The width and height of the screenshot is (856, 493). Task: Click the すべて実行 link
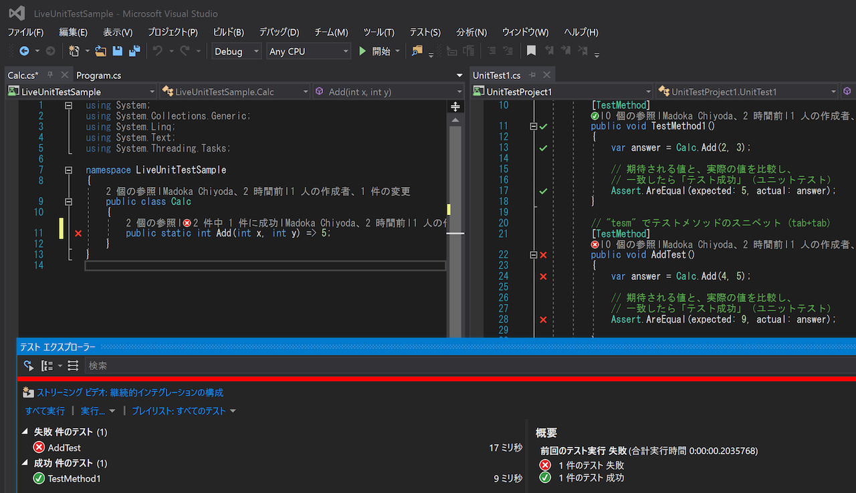(45, 411)
